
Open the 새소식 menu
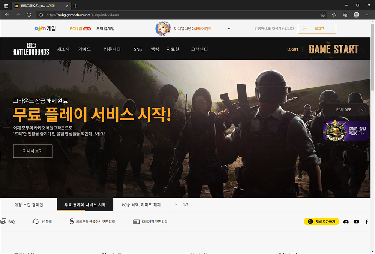point(63,49)
